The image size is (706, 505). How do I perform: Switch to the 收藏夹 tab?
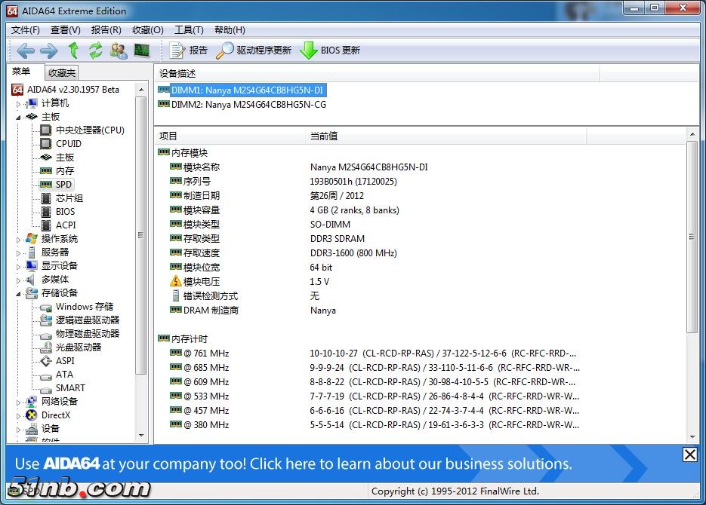click(62, 72)
